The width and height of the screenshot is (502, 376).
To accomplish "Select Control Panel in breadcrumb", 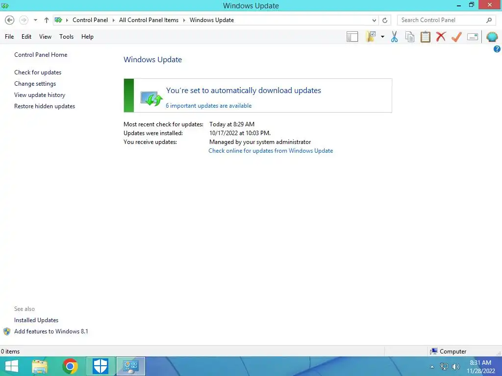I will pyautogui.click(x=90, y=20).
